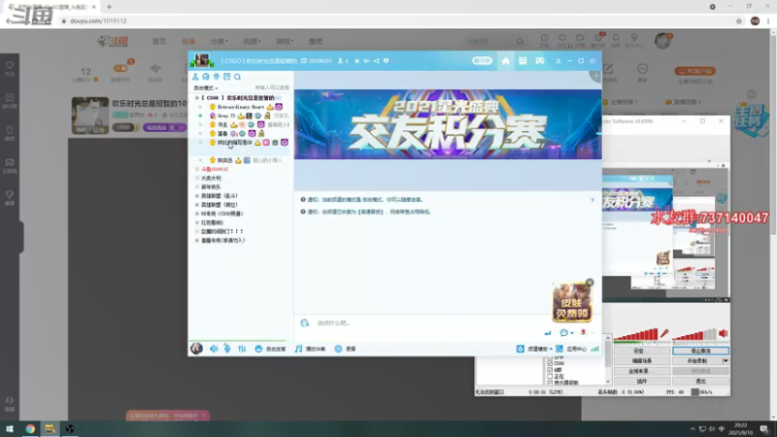Send a flower gift icon in chat
Image resolution: width=777 pixels, height=437 pixels.
coord(584,332)
